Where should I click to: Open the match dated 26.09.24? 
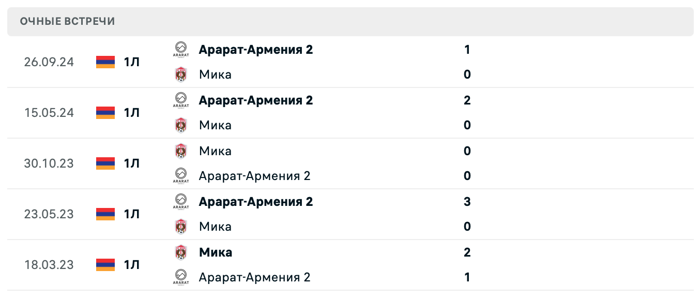tap(49, 62)
